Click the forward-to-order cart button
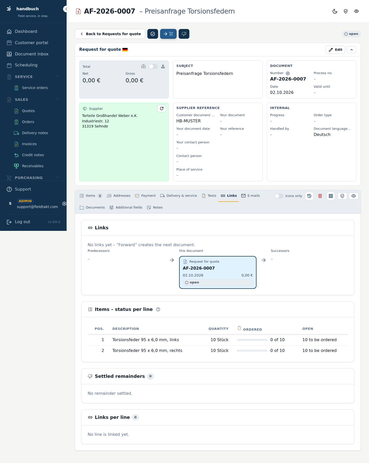 (168, 34)
